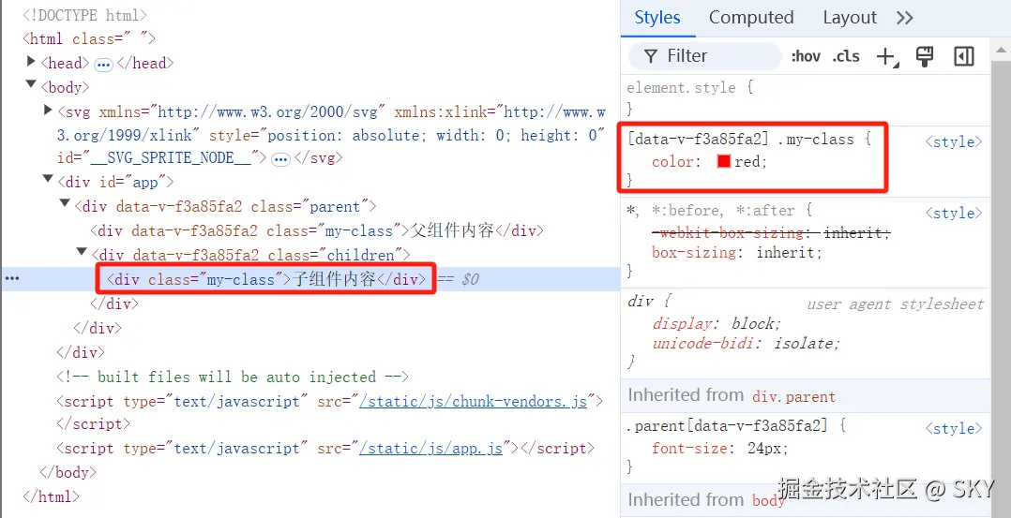
Task: Click the Filter styles input field
Action: click(x=704, y=56)
